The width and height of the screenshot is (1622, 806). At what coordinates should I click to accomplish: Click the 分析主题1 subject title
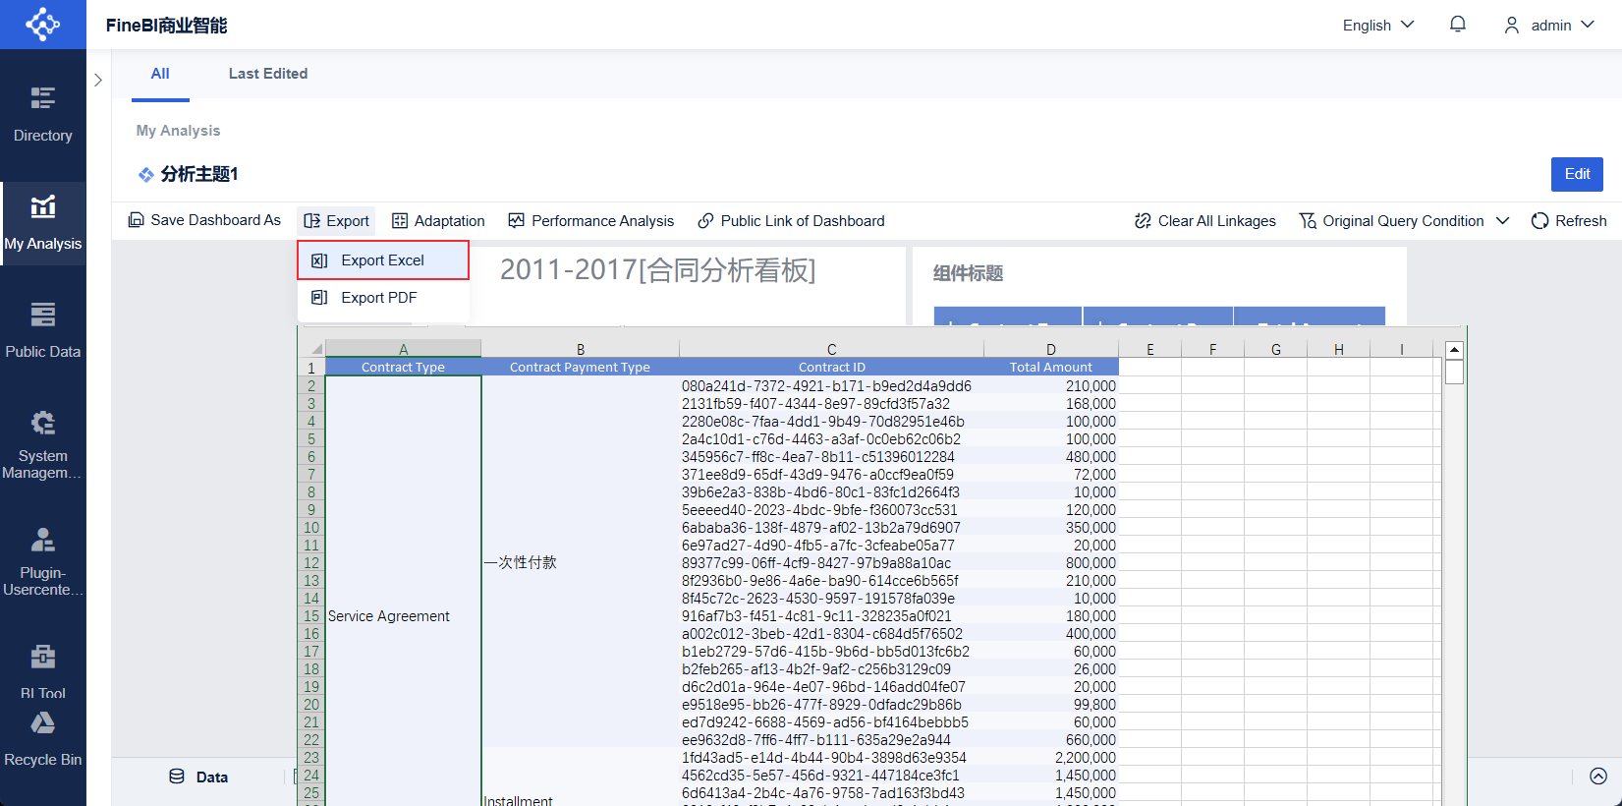click(199, 174)
